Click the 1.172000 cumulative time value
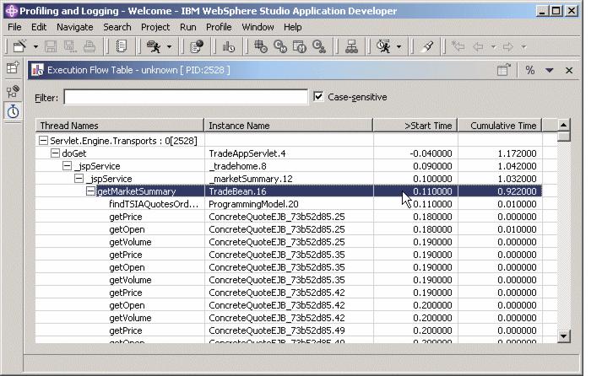The height and width of the screenshot is (376, 602). tap(517, 153)
